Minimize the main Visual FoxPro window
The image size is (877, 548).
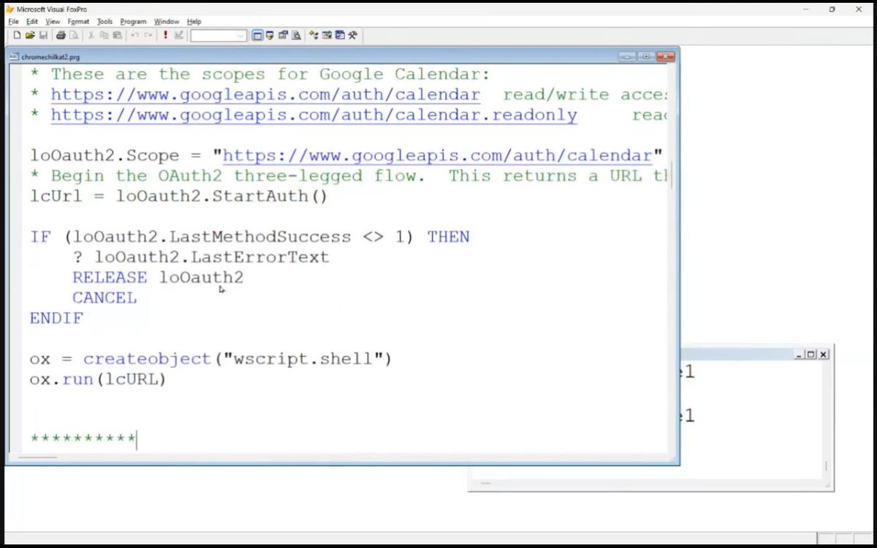coord(805,9)
